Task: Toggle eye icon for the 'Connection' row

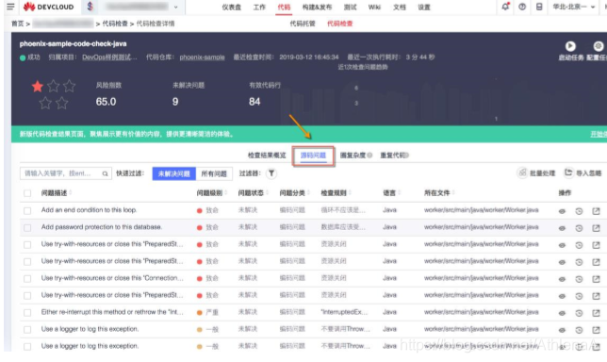Action: coord(562,279)
